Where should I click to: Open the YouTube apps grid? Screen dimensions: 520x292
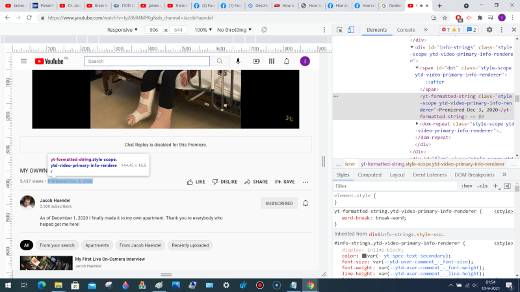coord(272,61)
